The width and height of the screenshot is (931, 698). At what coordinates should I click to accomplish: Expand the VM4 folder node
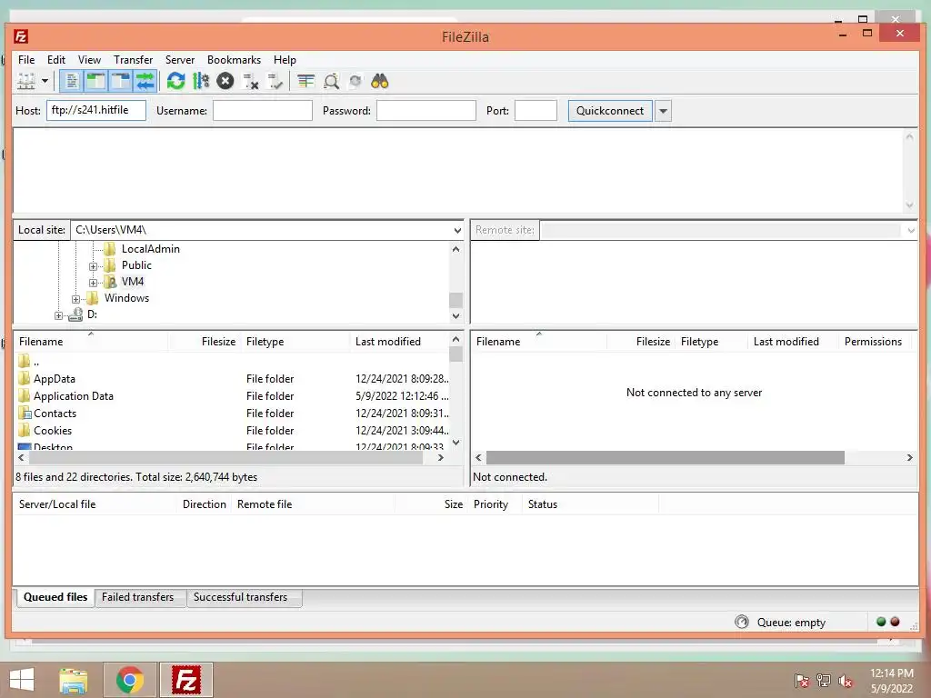(94, 283)
